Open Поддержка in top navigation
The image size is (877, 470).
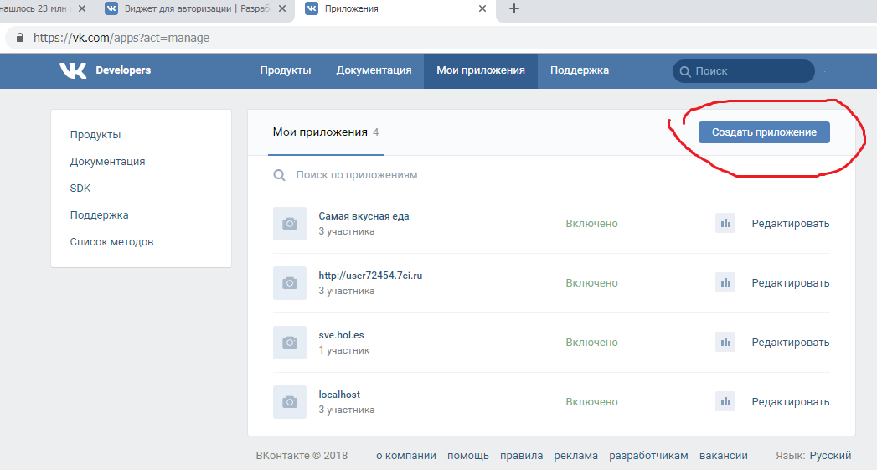tap(580, 70)
